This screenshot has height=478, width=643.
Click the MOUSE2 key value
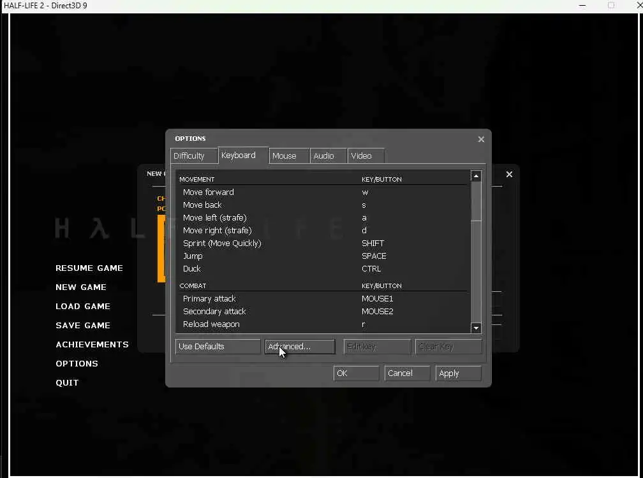(x=377, y=311)
